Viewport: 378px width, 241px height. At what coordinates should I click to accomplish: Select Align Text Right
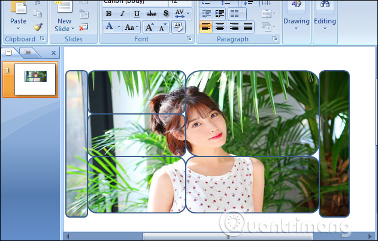pos(234,27)
